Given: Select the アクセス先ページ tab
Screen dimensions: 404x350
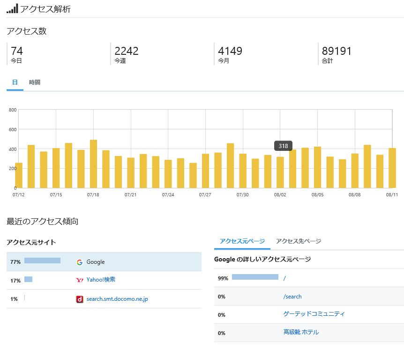Looking at the screenshot, I should (299, 241).
